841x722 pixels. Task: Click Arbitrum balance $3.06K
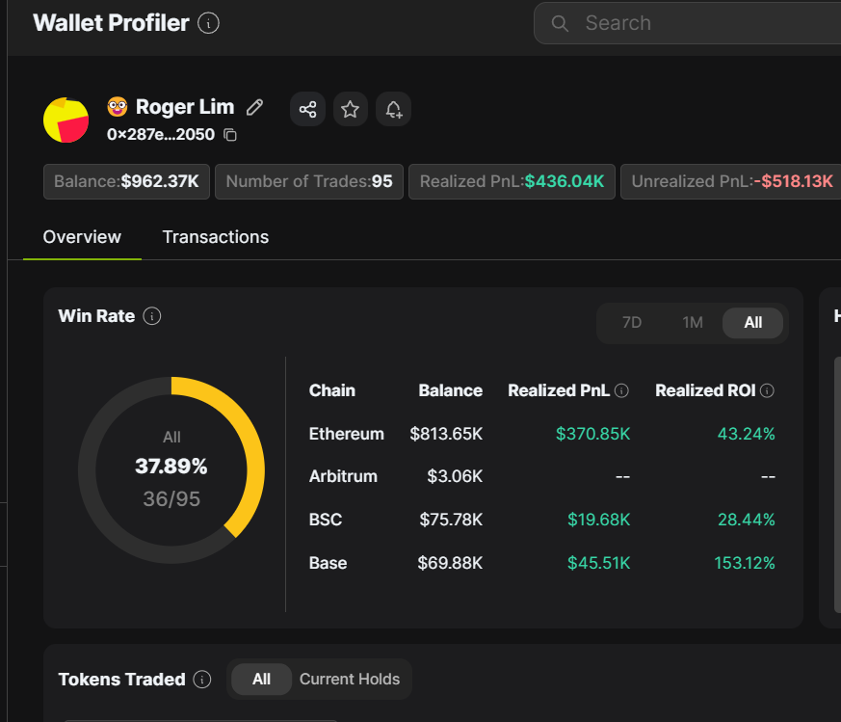[455, 476]
